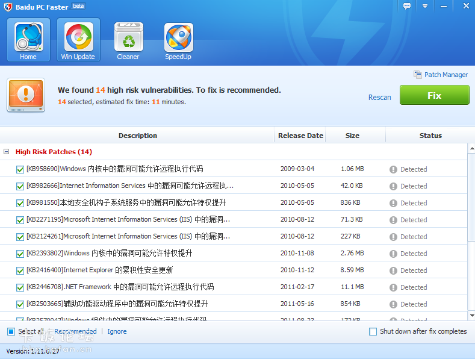Screen dimensions: 475x359
Task: Click the list scrollbar up arrow
Action: tap(471, 148)
